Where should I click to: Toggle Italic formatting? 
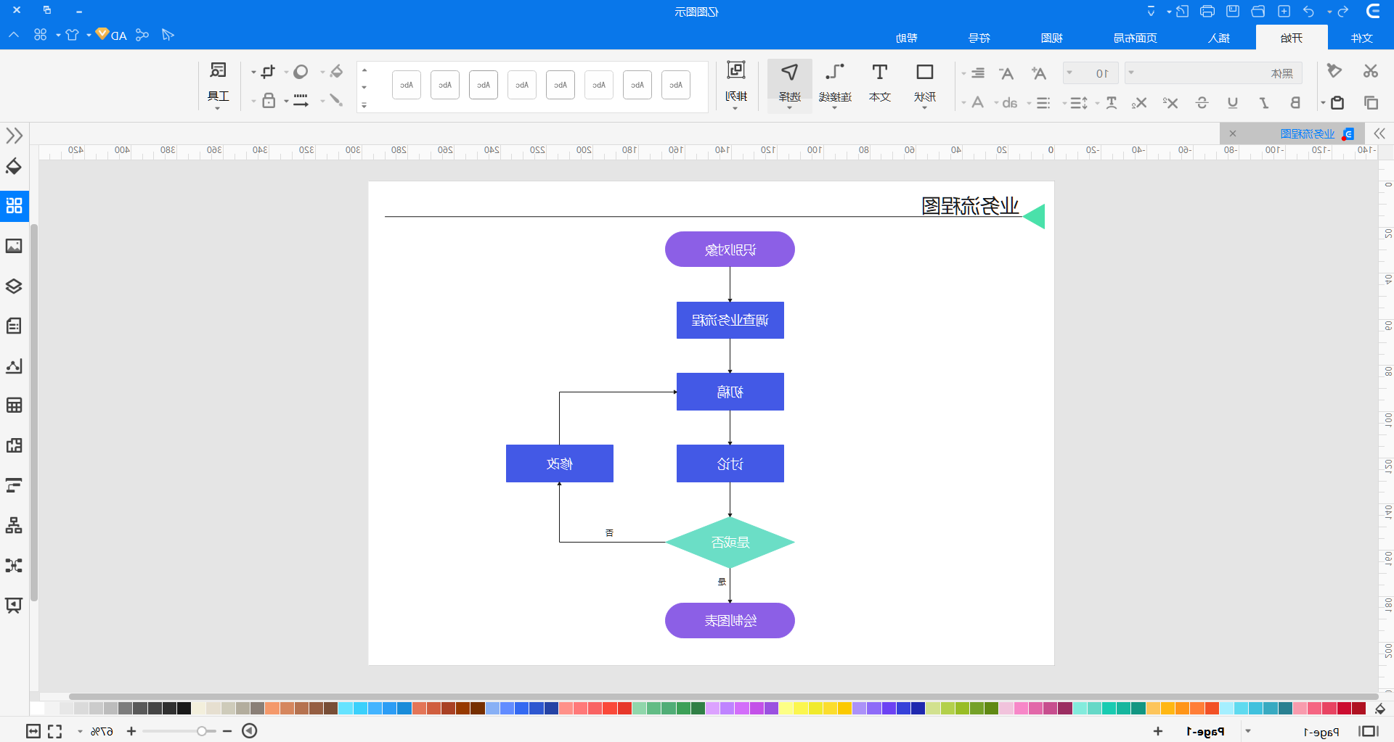pos(1264,103)
